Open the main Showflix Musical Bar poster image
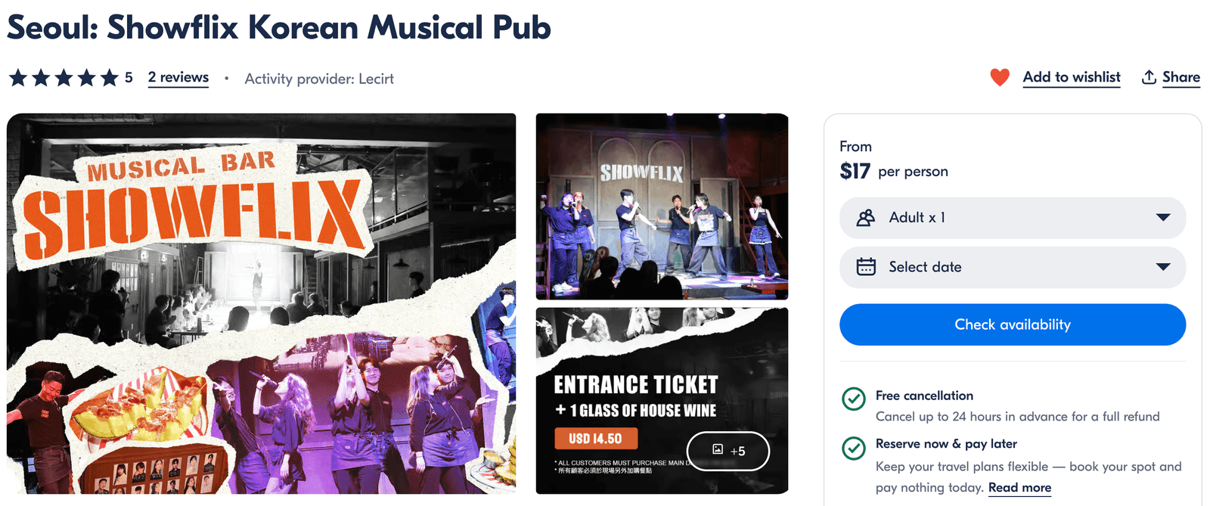This screenshot has height=506, width=1210. point(261,303)
